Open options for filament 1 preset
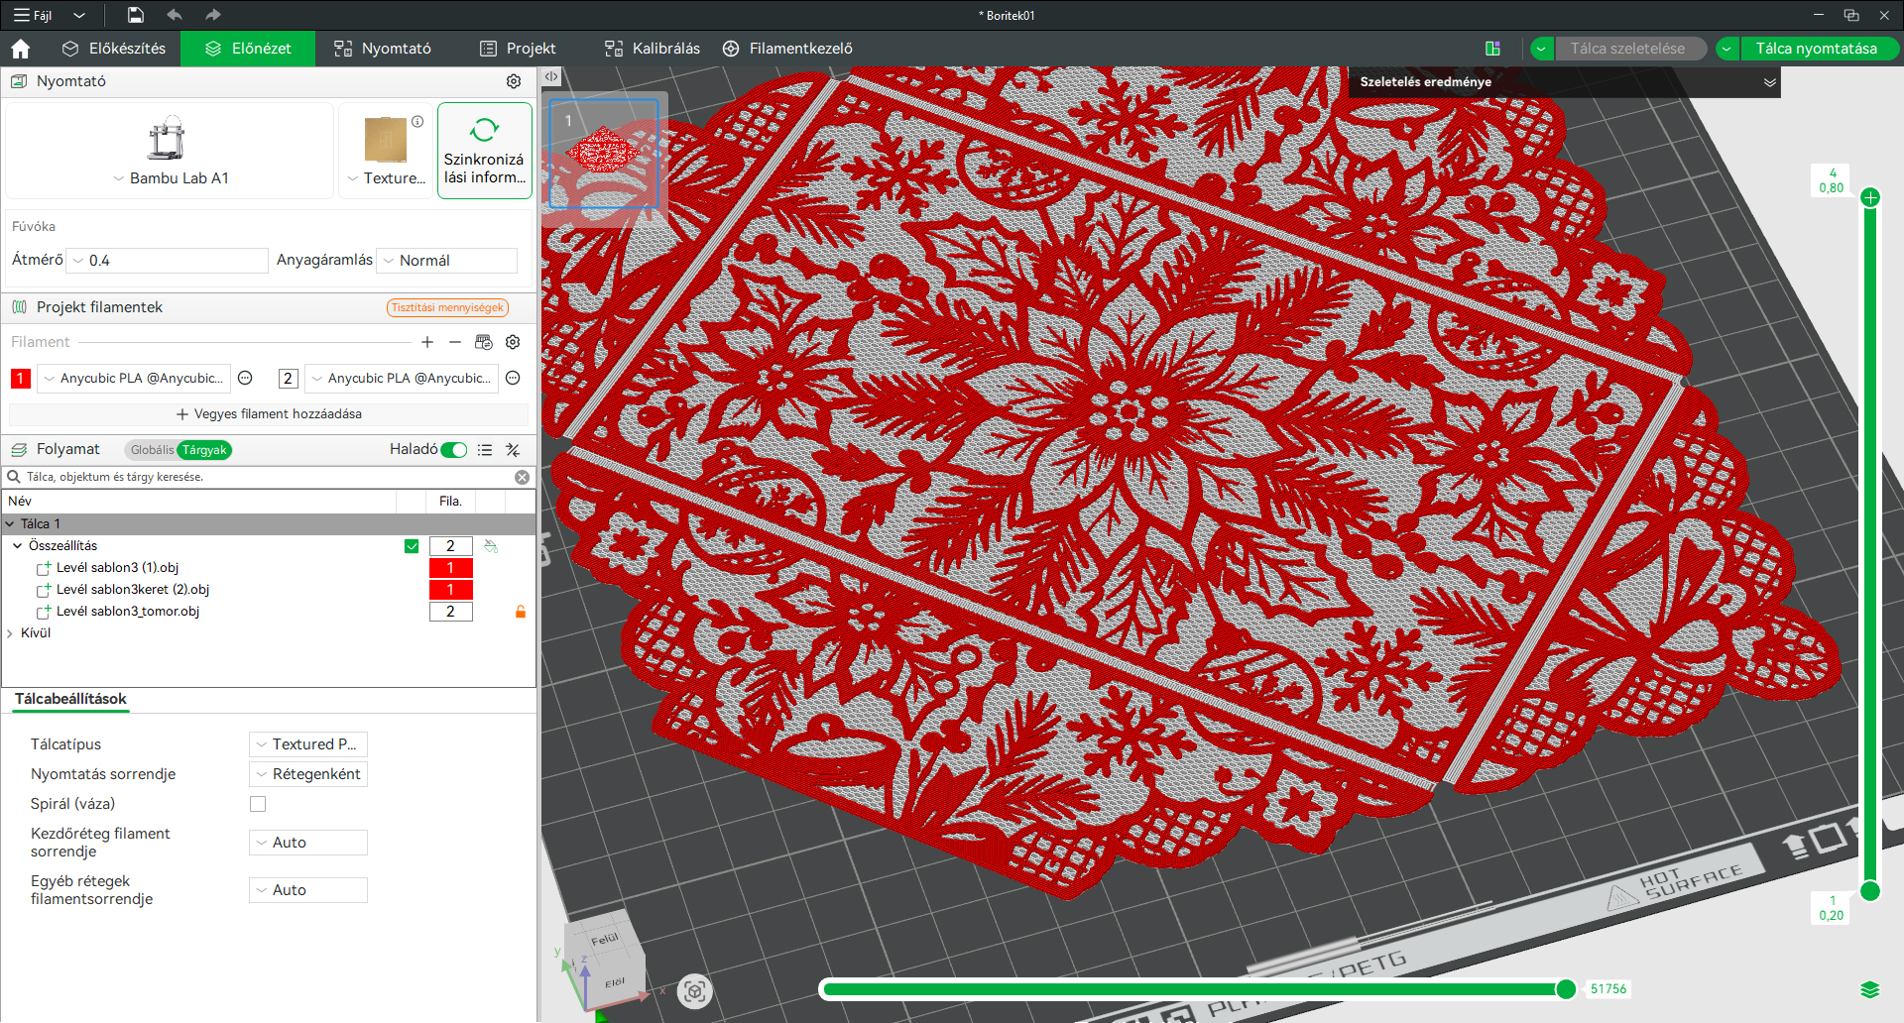 pyautogui.click(x=245, y=378)
